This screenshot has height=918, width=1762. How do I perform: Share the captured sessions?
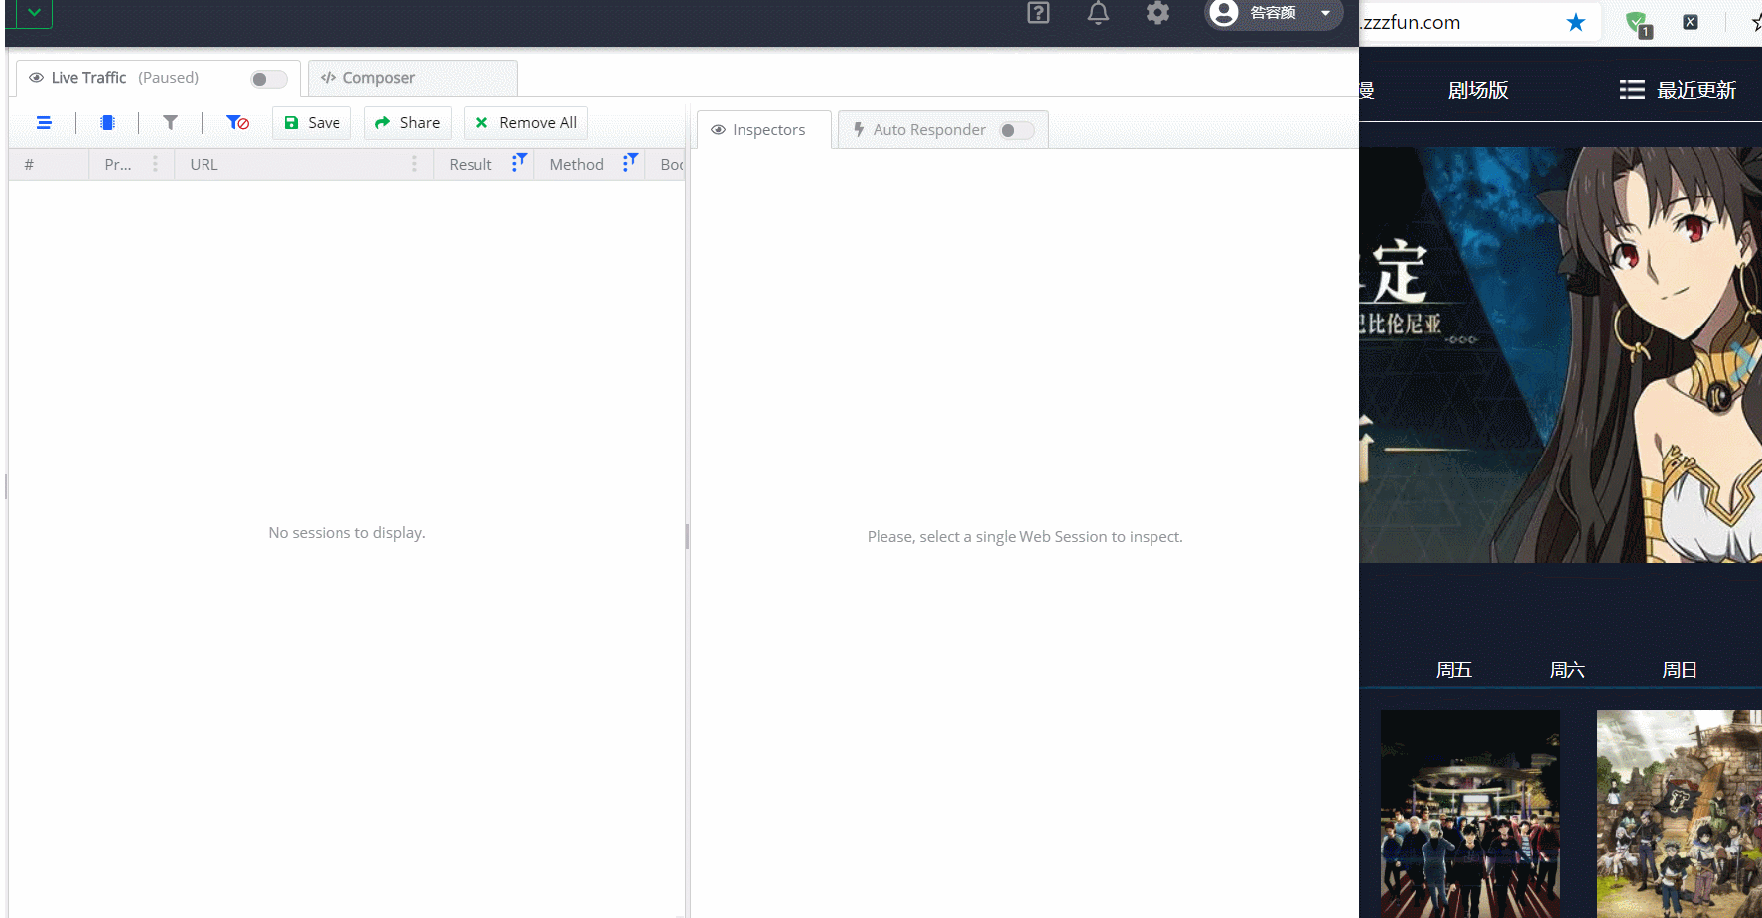tap(407, 123)
